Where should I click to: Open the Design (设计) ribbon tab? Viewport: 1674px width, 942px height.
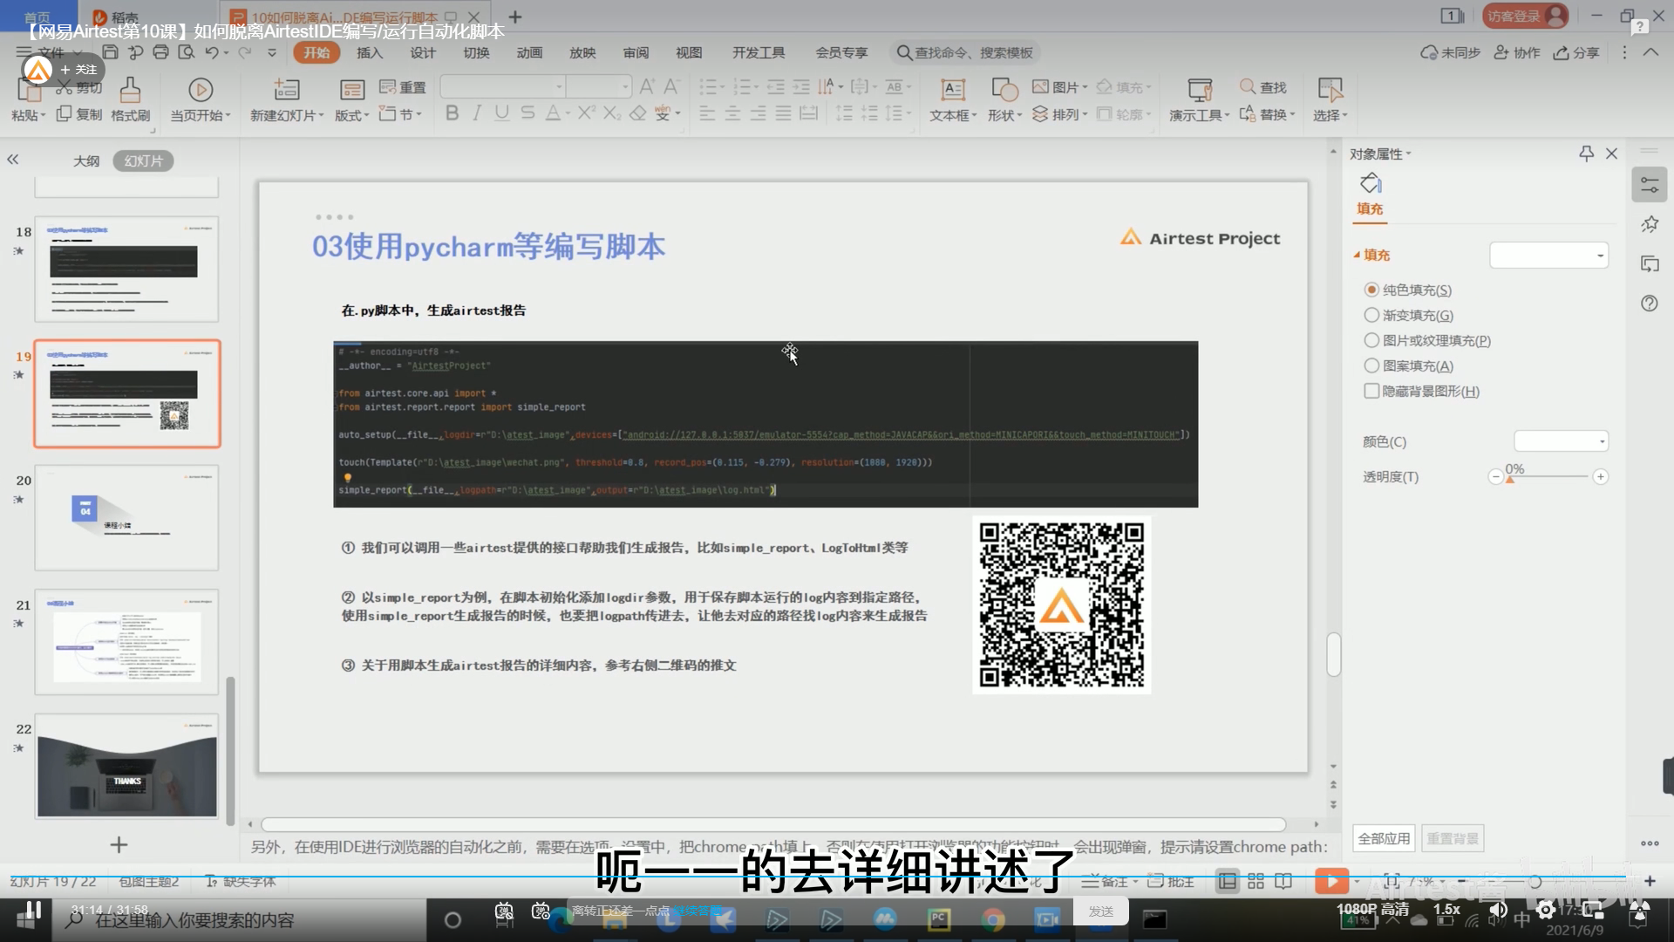[423, 52]
